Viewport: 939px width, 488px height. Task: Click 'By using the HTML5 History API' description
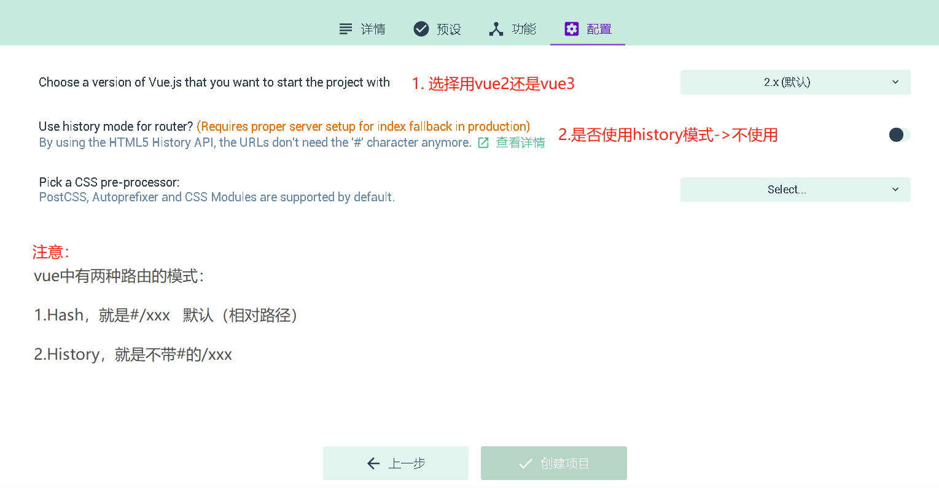tap(255, 142)
